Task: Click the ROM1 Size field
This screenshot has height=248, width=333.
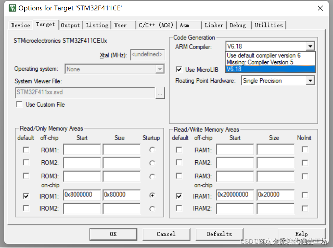Action: click(121, 150)
